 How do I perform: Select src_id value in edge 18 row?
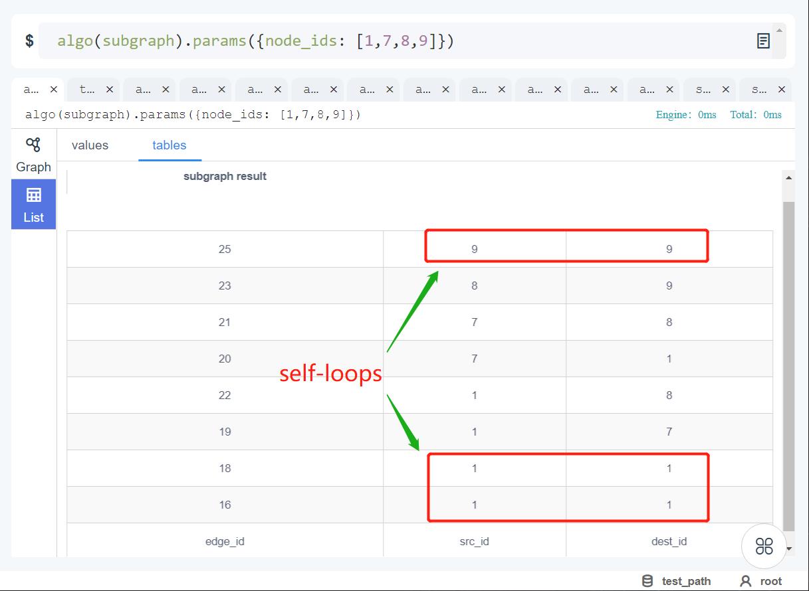474,468
